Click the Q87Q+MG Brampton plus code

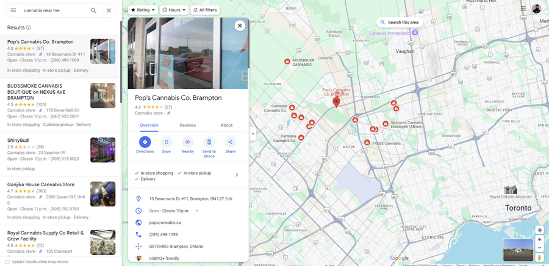pos(176,247)
